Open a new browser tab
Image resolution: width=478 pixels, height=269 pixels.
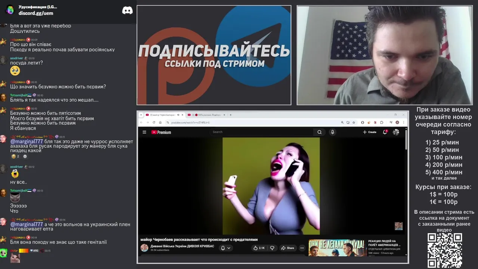click(x=231, y=115)
